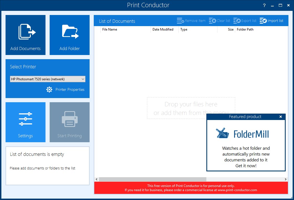
Task: Click the 'Get it now!' text
Action: point(246,166)
